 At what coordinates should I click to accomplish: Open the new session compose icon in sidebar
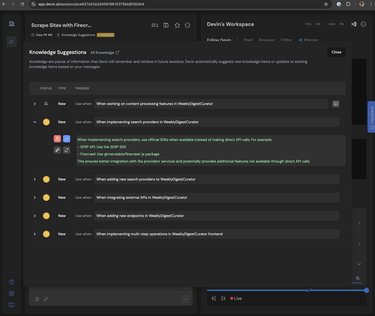click(x=12, y=42)
